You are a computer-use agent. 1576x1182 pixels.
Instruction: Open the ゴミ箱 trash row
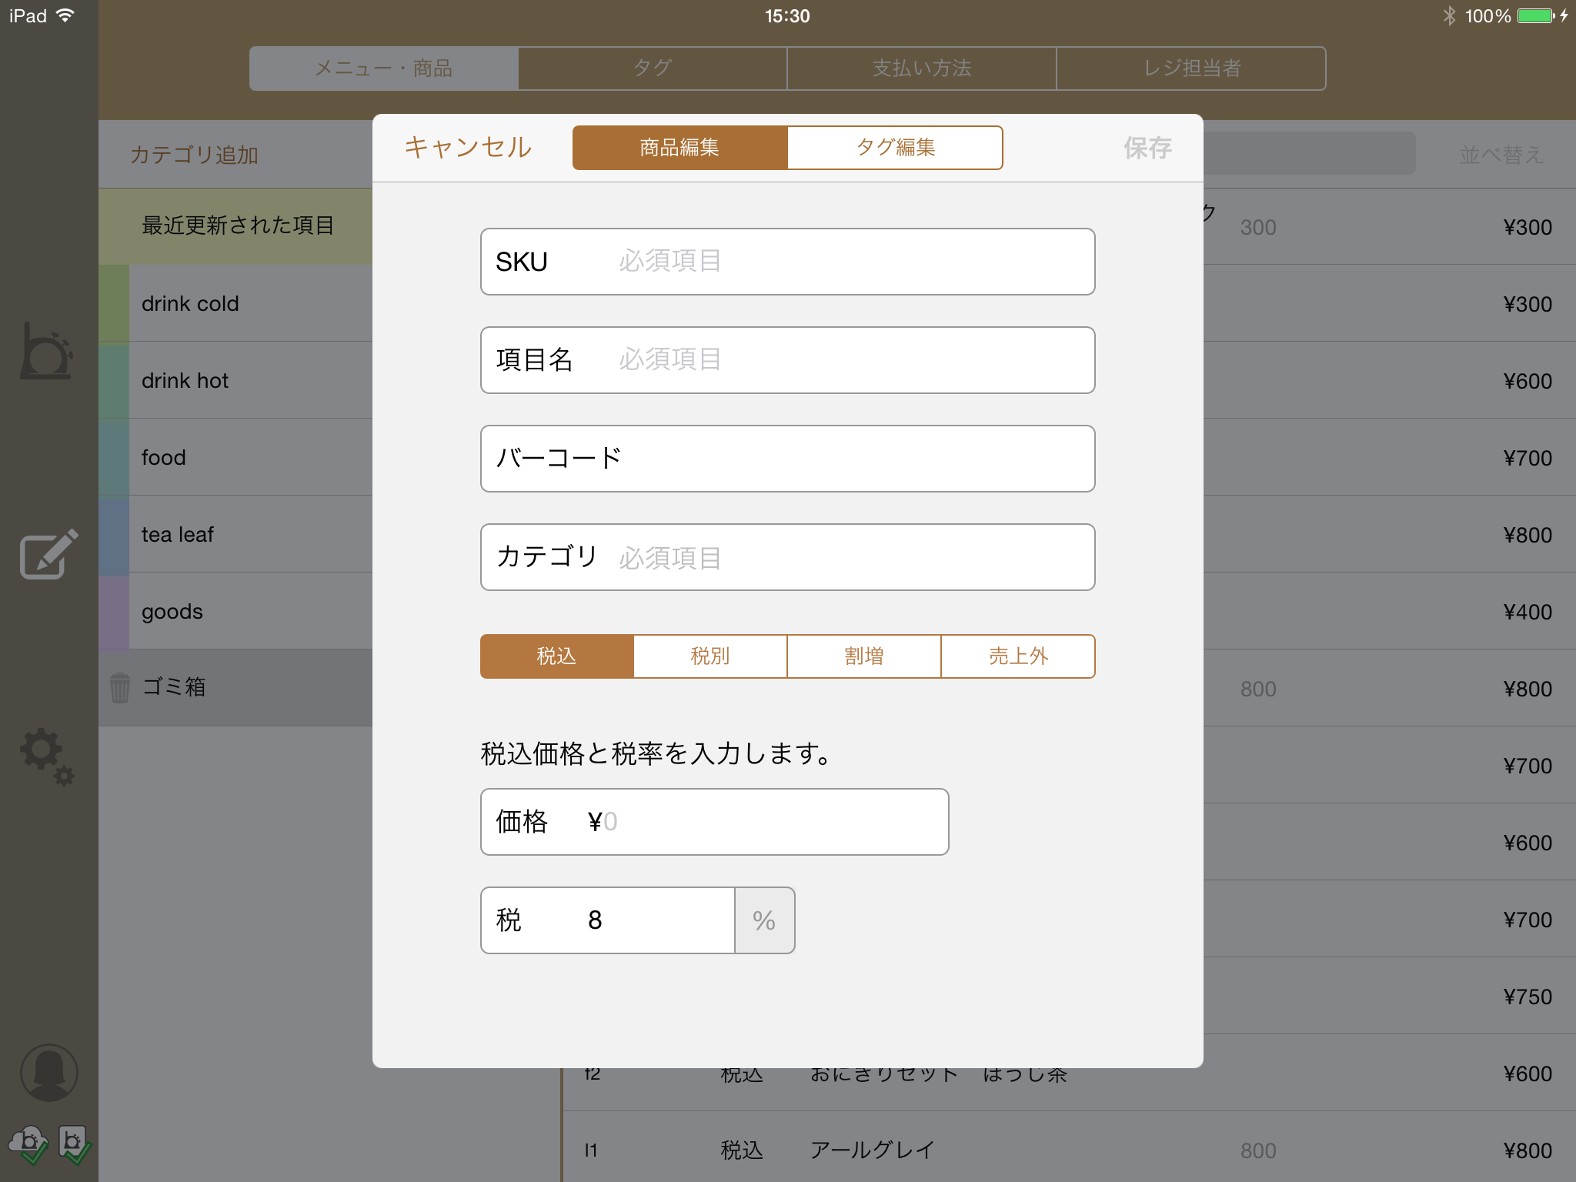click(235, 687)
